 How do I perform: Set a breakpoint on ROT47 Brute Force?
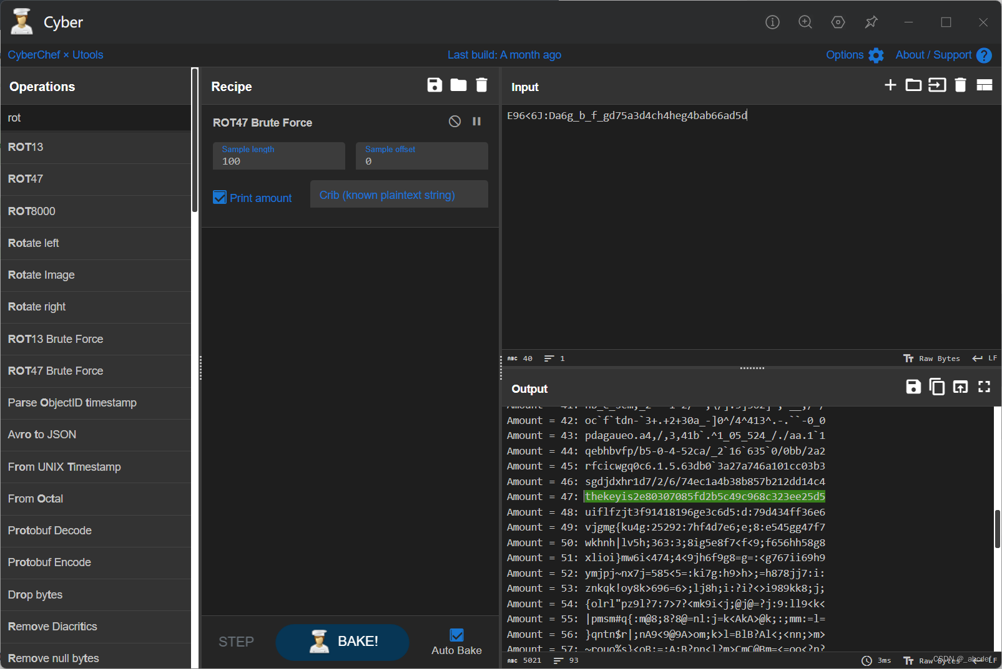click(477, 122)
